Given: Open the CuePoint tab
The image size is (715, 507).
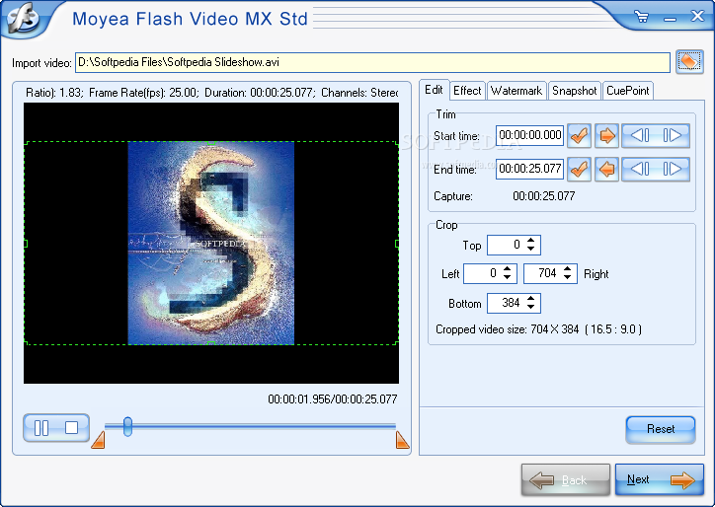Looking at the screenshot, I should coord(627,91).
